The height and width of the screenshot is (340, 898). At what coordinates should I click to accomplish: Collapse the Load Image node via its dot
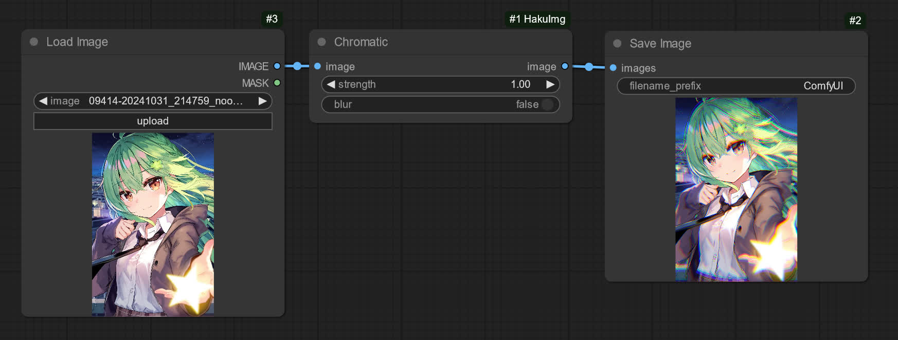(x=34, y=42)
